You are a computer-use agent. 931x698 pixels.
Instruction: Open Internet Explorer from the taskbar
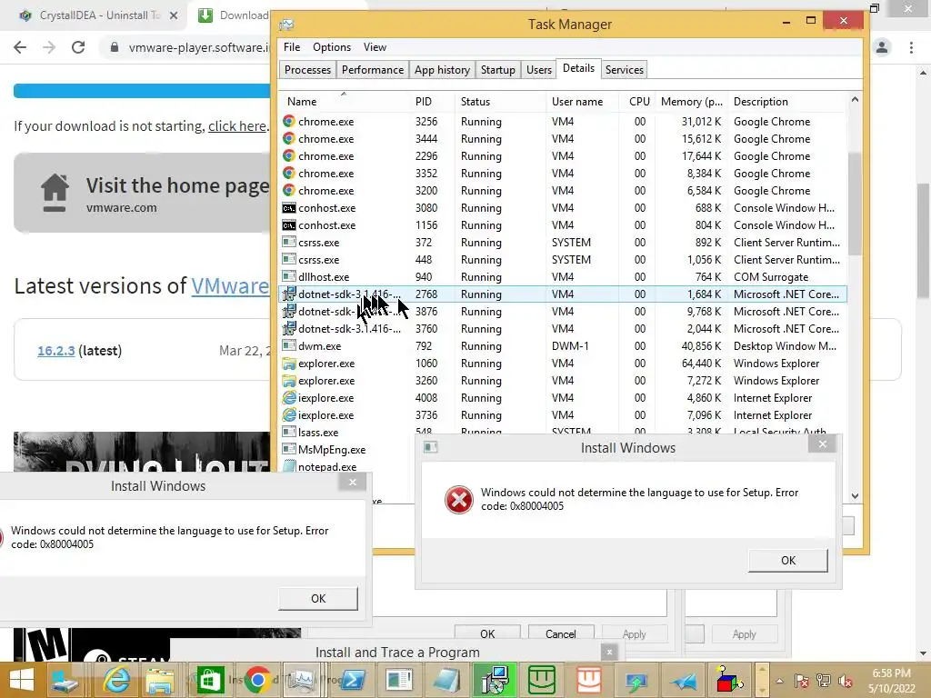tap(116, 680)
